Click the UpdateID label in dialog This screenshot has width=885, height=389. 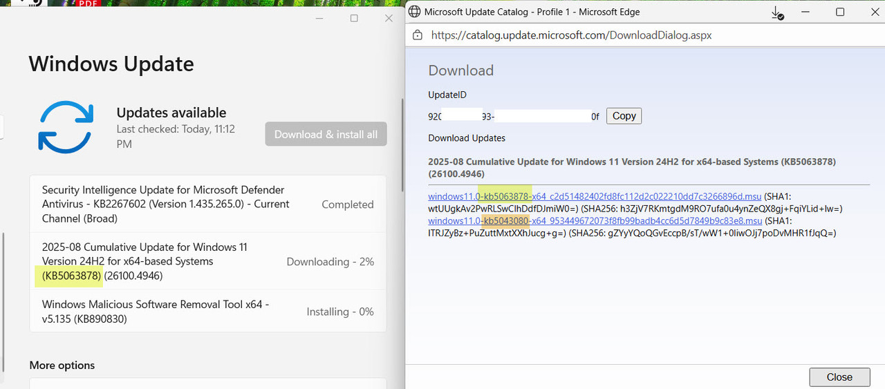tap(447, 95)
